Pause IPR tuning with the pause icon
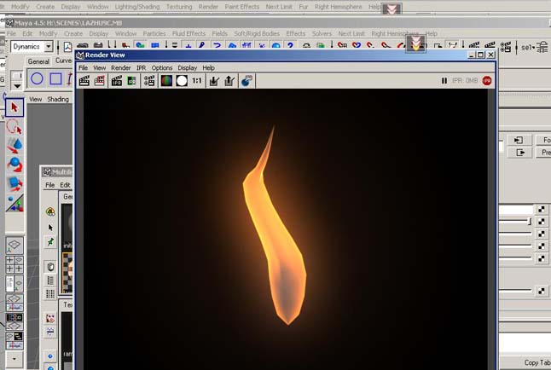Screen dimensions: 551x370 (444, 81)
